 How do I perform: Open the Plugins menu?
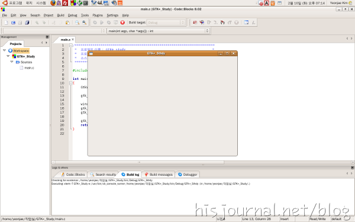(x=98, y=15)
